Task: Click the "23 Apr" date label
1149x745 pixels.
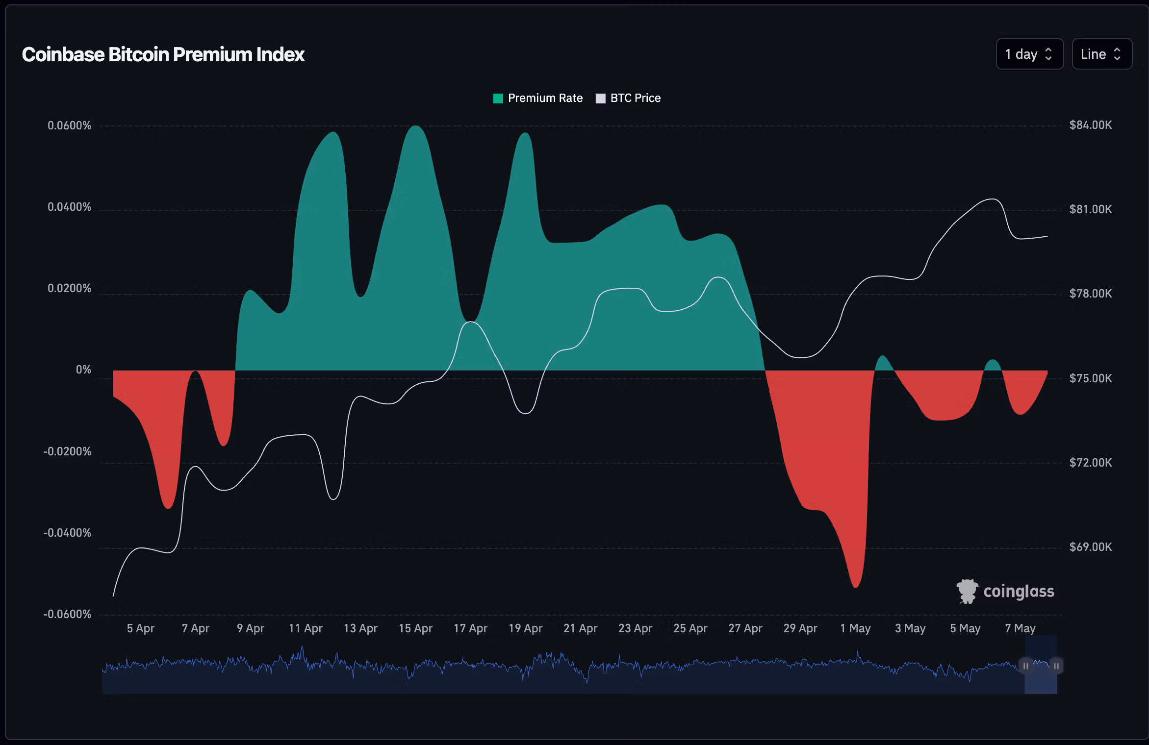Action: (635, 628)
